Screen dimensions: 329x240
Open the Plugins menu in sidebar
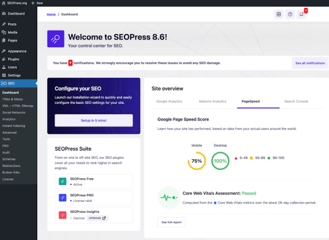pyautogui.click(x=13, y=59)
